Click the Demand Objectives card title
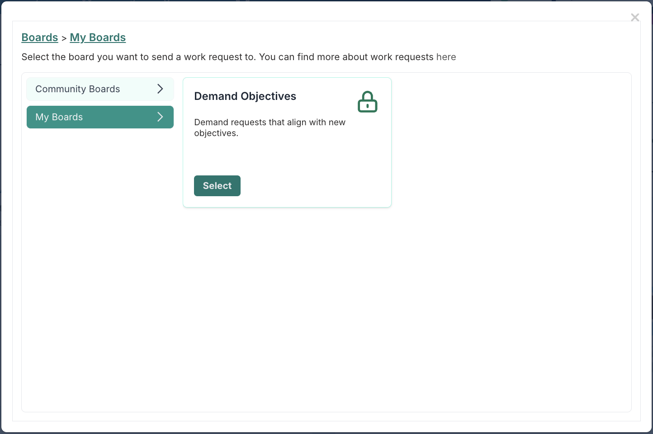 (245, 96)
